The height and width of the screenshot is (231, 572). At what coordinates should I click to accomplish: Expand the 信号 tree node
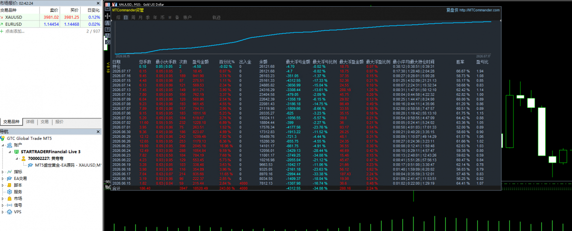click(3, 205)
